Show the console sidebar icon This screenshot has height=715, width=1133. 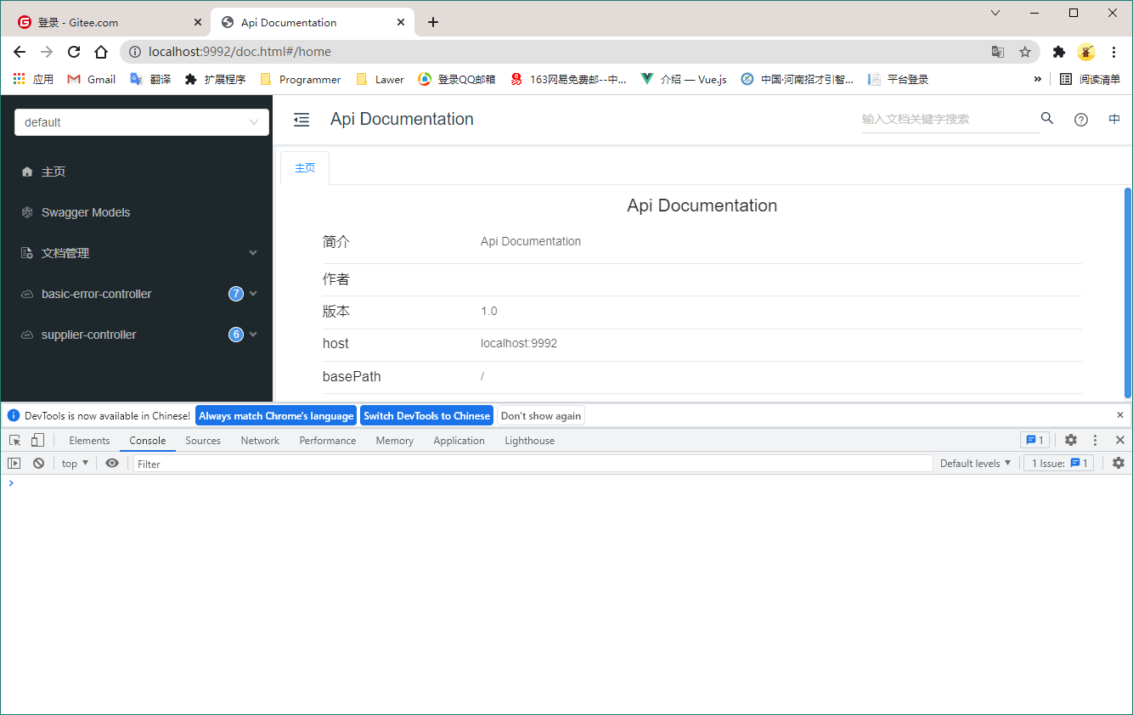(x=14, y=464)
